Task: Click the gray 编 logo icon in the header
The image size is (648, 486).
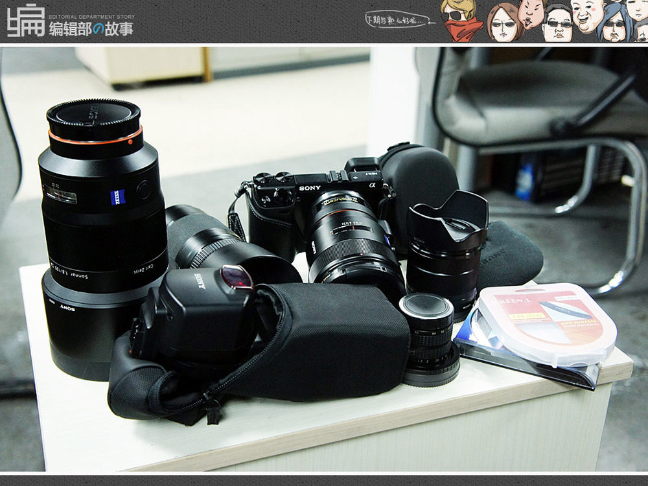Action: [26, 21]
